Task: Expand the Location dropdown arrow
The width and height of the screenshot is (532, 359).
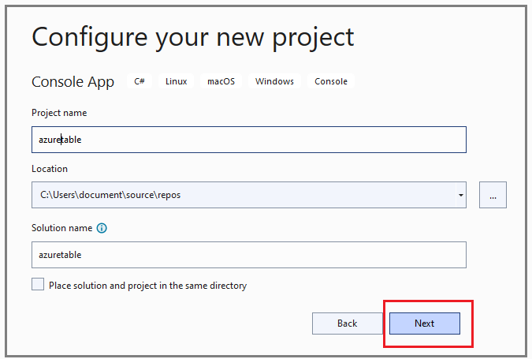Action: [459, 195]
